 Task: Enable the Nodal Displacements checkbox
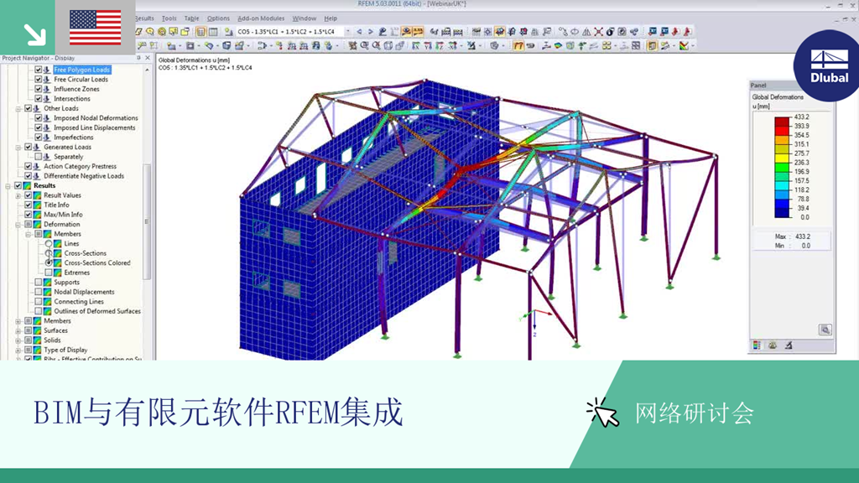[x=39, y=292]
